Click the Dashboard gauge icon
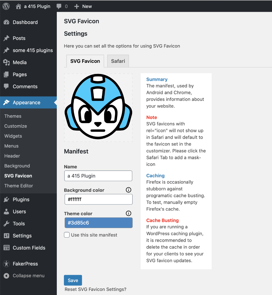The width and height of the screenshot is (272, 295). point(6,22)
